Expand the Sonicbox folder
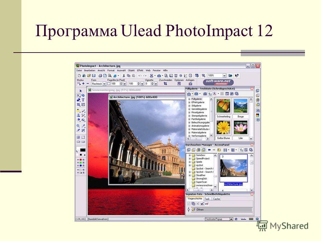Viewport: 321px width, 241px height. (190, 155)
